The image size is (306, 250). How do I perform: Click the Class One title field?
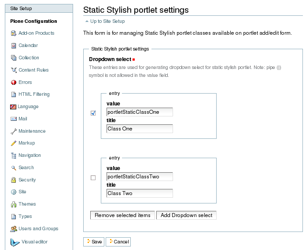(140, 129)
